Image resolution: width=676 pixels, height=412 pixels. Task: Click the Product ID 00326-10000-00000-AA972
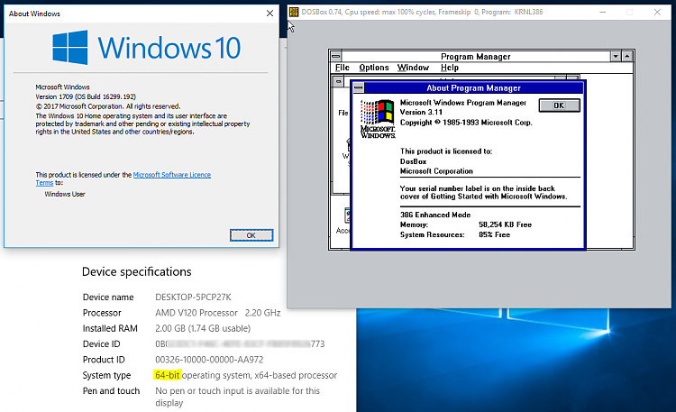tap(209, 360)
